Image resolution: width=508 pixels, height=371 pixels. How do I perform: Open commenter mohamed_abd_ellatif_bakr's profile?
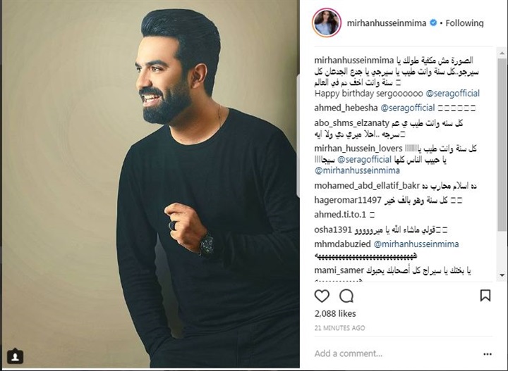[x=367, y=186]
